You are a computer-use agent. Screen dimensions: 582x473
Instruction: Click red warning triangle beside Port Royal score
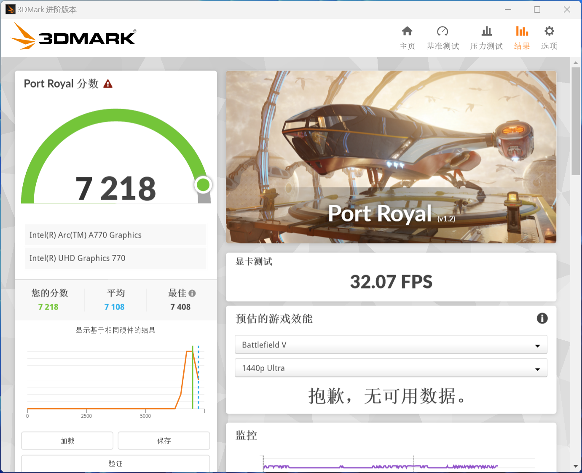click(108, 84)
